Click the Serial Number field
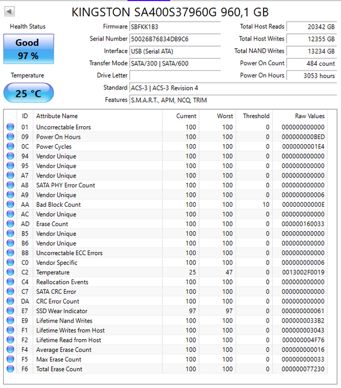Viewport: 341px width, 388px height. [175, 39]
